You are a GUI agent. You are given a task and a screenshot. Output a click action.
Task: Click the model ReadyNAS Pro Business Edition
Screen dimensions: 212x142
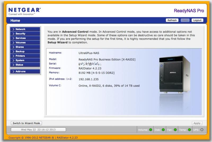(107, 59)
